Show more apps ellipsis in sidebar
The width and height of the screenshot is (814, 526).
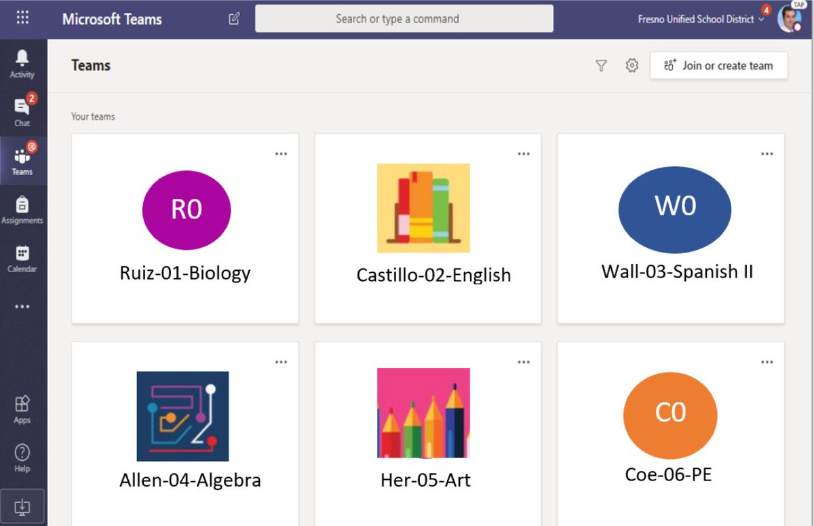coord(22,307)
